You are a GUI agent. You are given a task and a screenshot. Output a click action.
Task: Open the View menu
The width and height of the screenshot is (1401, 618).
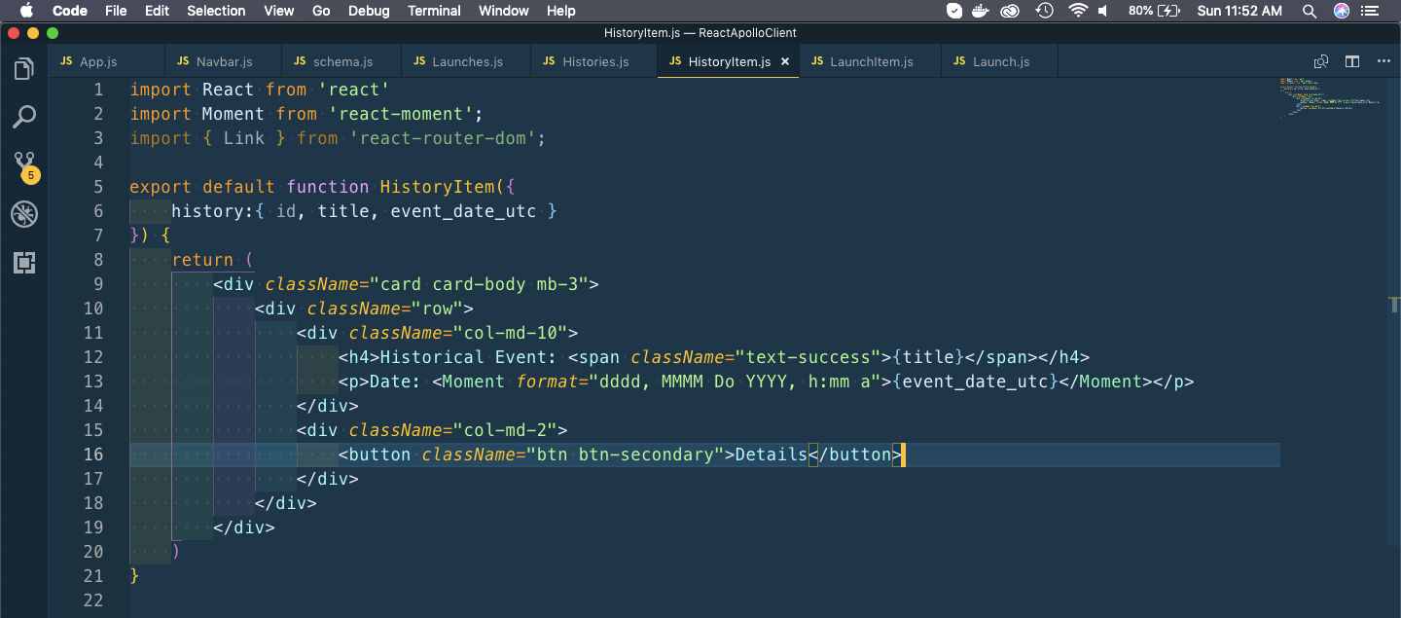pos(278,11)
